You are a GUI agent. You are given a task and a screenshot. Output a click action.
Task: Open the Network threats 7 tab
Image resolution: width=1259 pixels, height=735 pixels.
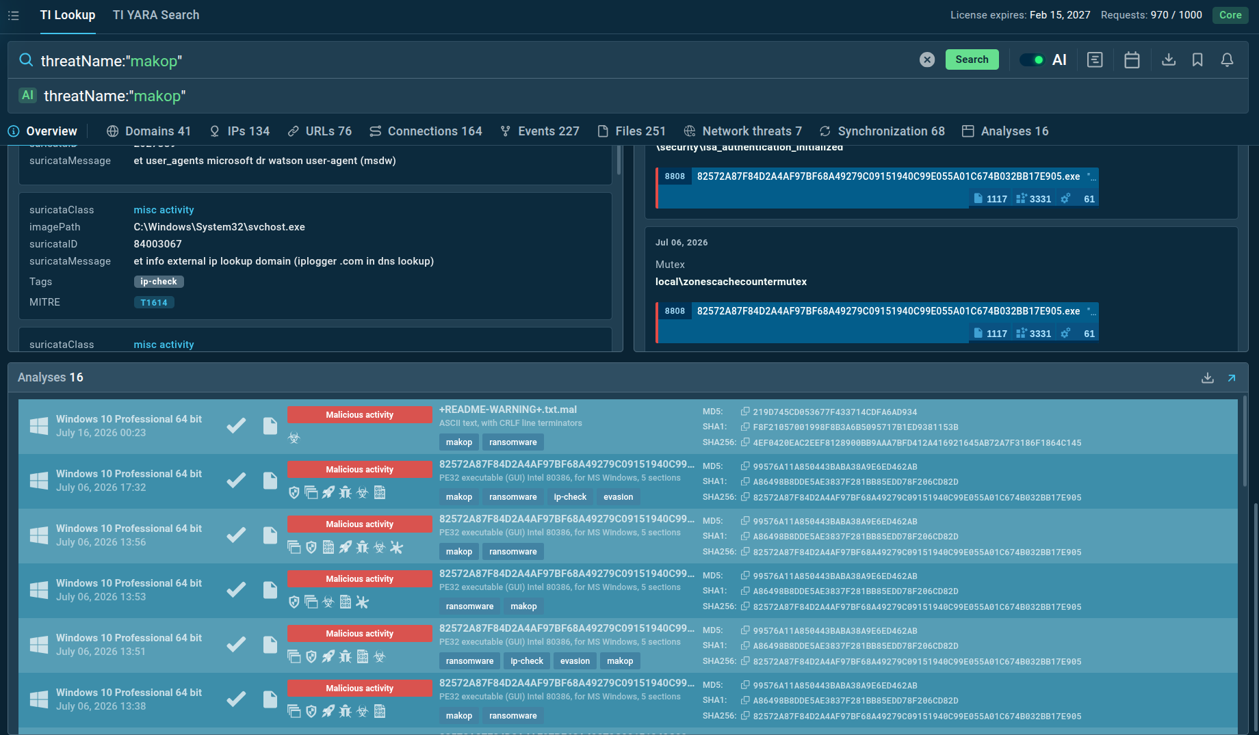[x=743, y=131]
